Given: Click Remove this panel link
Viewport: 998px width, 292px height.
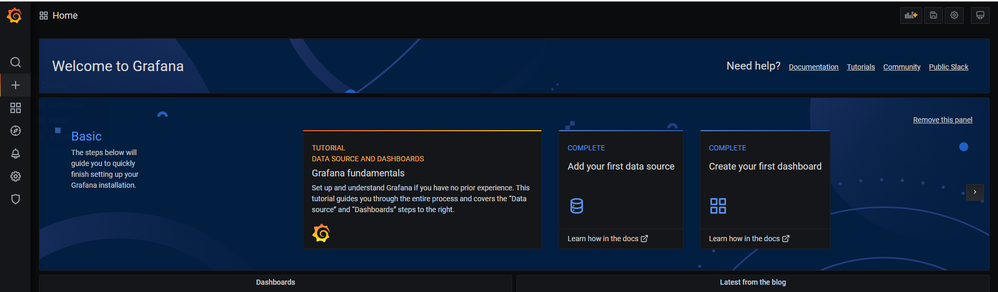Looking at the screenshot, I should [x=942, y=120].
